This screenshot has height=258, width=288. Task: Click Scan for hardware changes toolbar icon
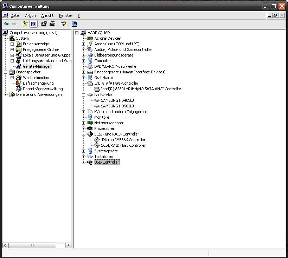click(x=74, y=24)
